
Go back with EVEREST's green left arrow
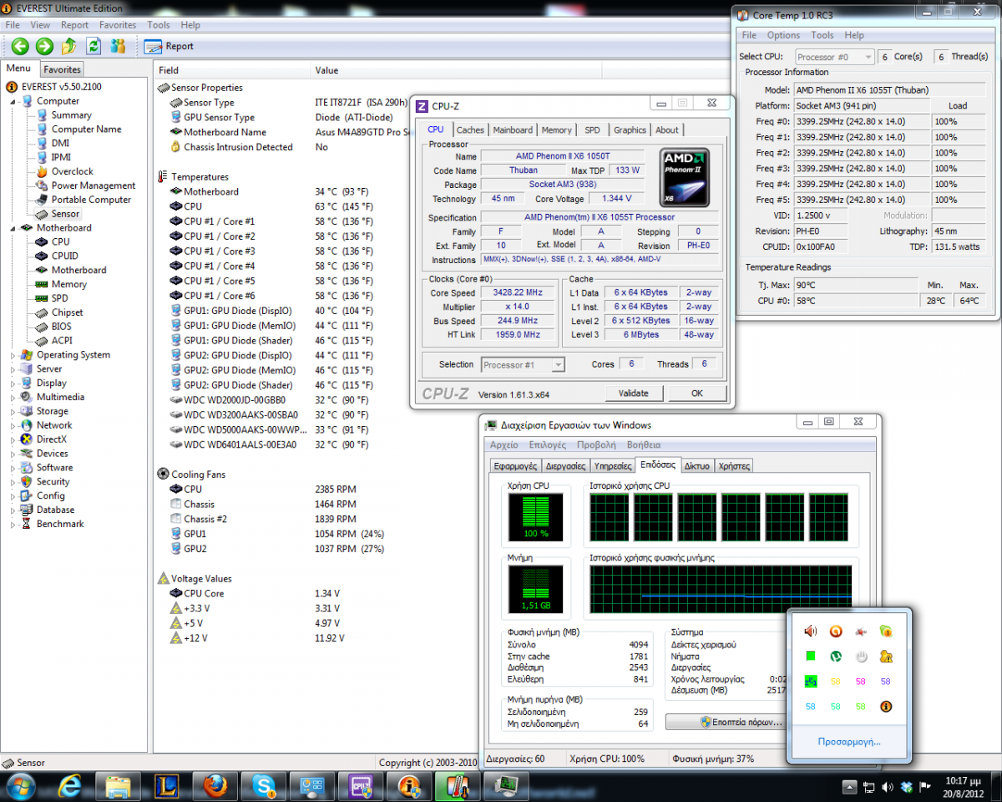20,46
